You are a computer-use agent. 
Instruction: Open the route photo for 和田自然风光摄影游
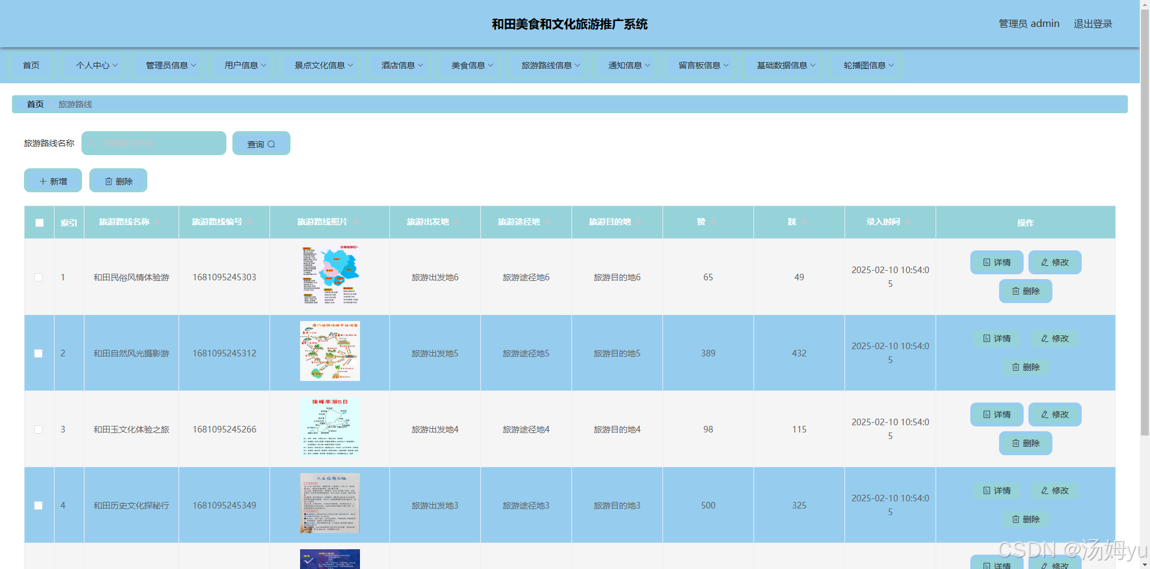(330, 351)
